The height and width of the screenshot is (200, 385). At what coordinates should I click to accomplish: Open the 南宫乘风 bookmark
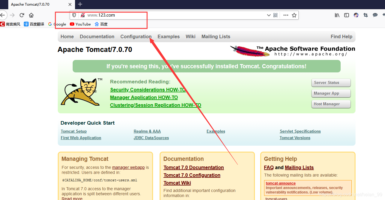coord(10,24)
